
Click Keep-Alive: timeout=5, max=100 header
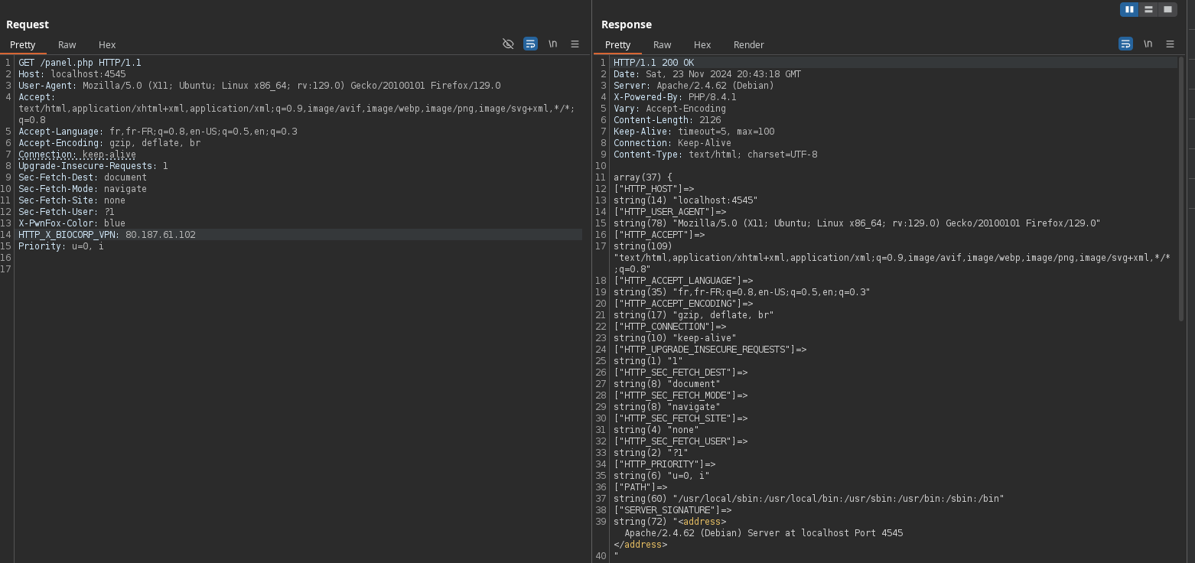tap(694, 132)
